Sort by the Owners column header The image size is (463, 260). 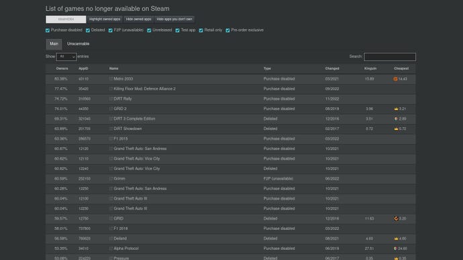coord(62,68)
